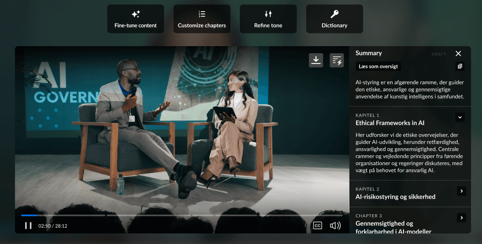
Task: Open the Dictionary tool
Action: 334,19
